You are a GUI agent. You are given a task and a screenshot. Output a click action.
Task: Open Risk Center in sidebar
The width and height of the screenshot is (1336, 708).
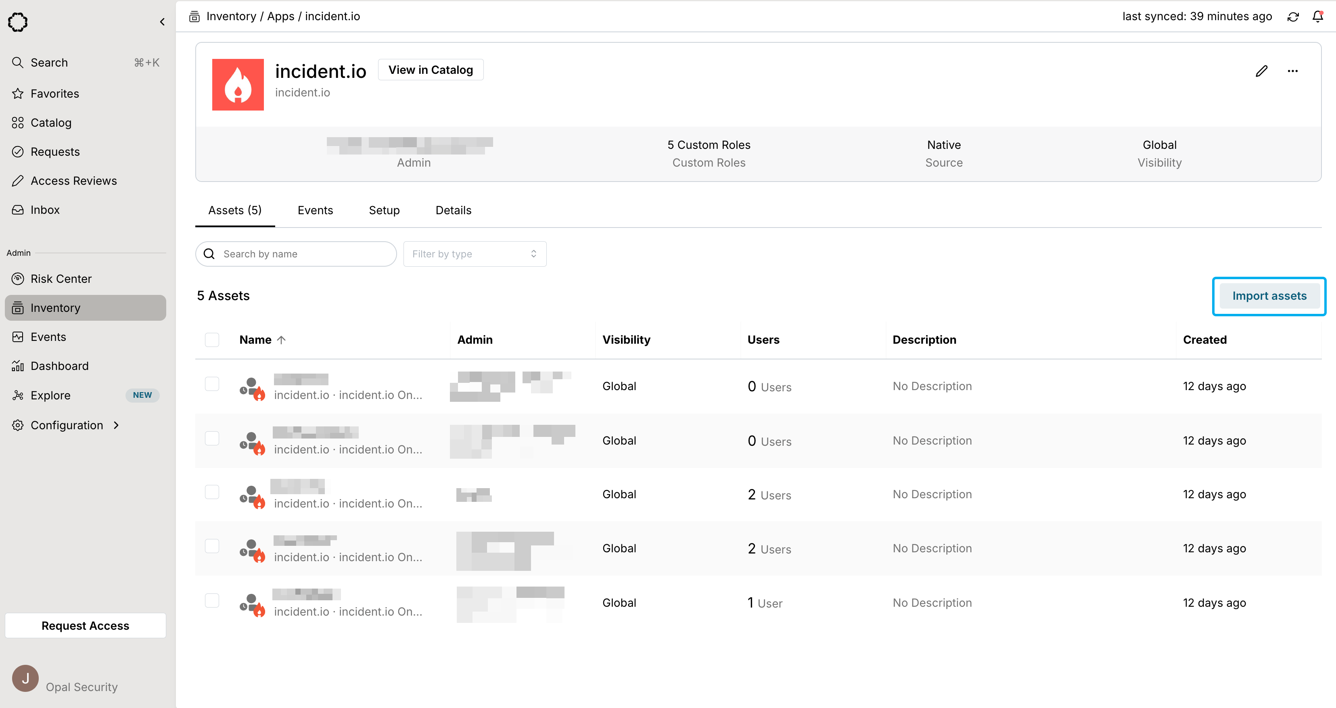61,278
